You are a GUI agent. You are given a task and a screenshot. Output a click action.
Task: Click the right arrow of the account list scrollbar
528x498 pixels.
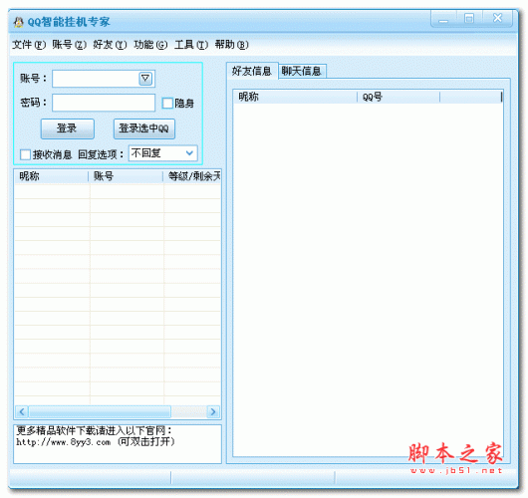(x=213, y=411)
